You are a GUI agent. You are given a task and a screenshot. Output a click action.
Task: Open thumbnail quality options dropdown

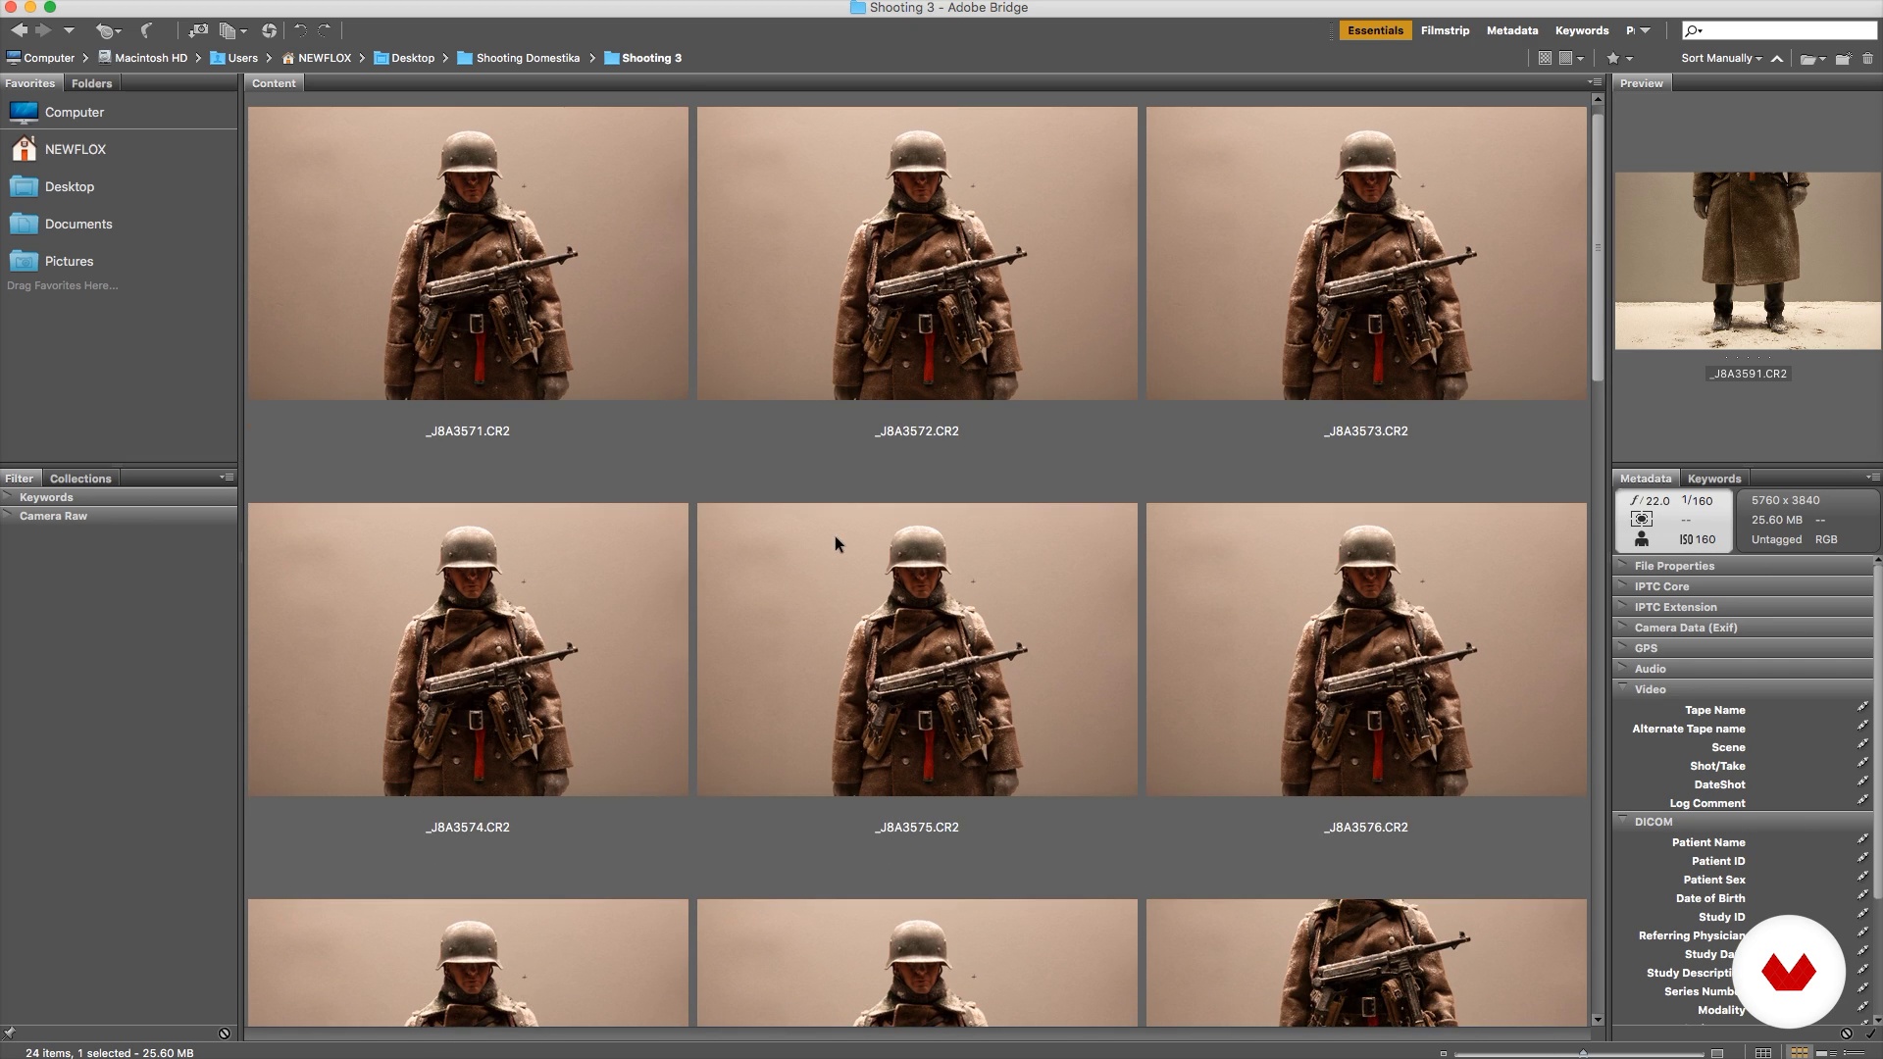click(1571, 58)
